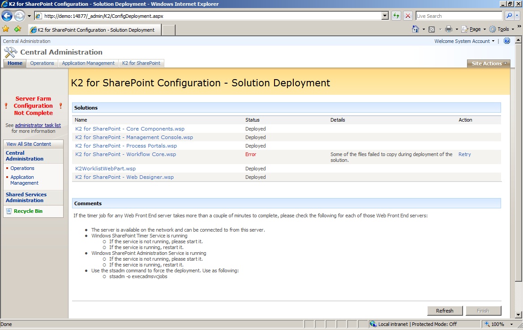Go back with the browser Back arrow
Screen dimensions: 523x330
7,16
